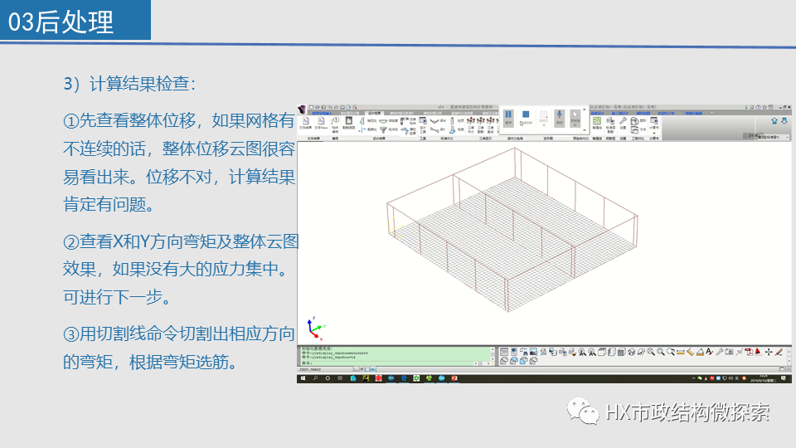Open the 文本New results icon
Image resolution: width=796 pixels, height=448 pixels.
coord(321,124)
